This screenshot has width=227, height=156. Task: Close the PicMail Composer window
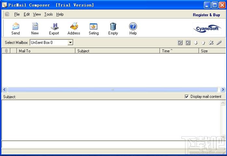222,5
